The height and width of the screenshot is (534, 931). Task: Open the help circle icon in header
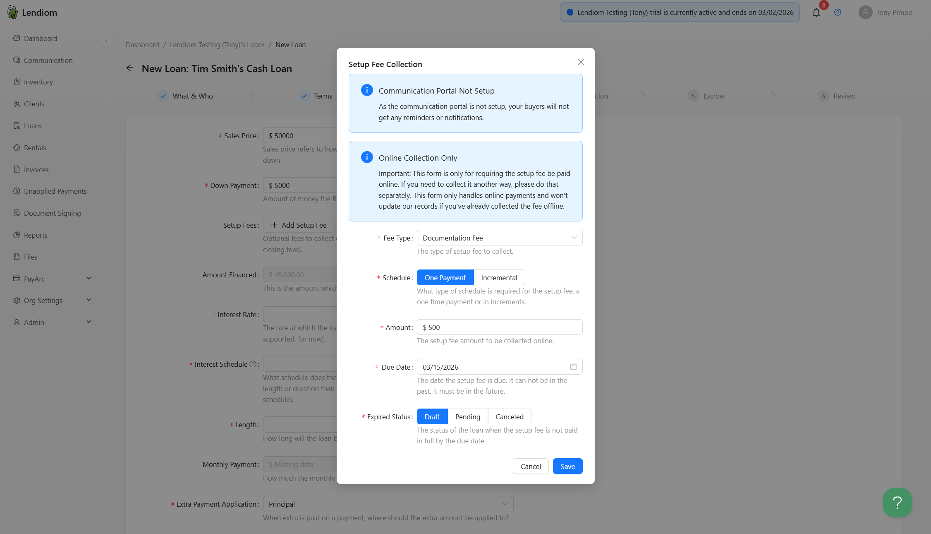pyautogui.click(x=838, y=12)
